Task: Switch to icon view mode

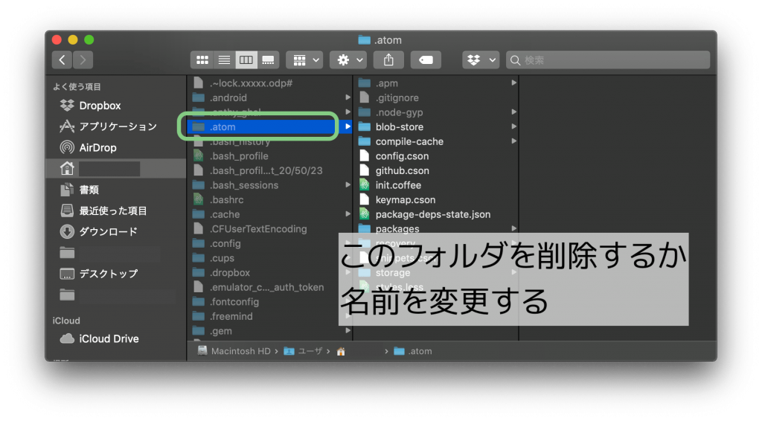Action: point(202,60)
